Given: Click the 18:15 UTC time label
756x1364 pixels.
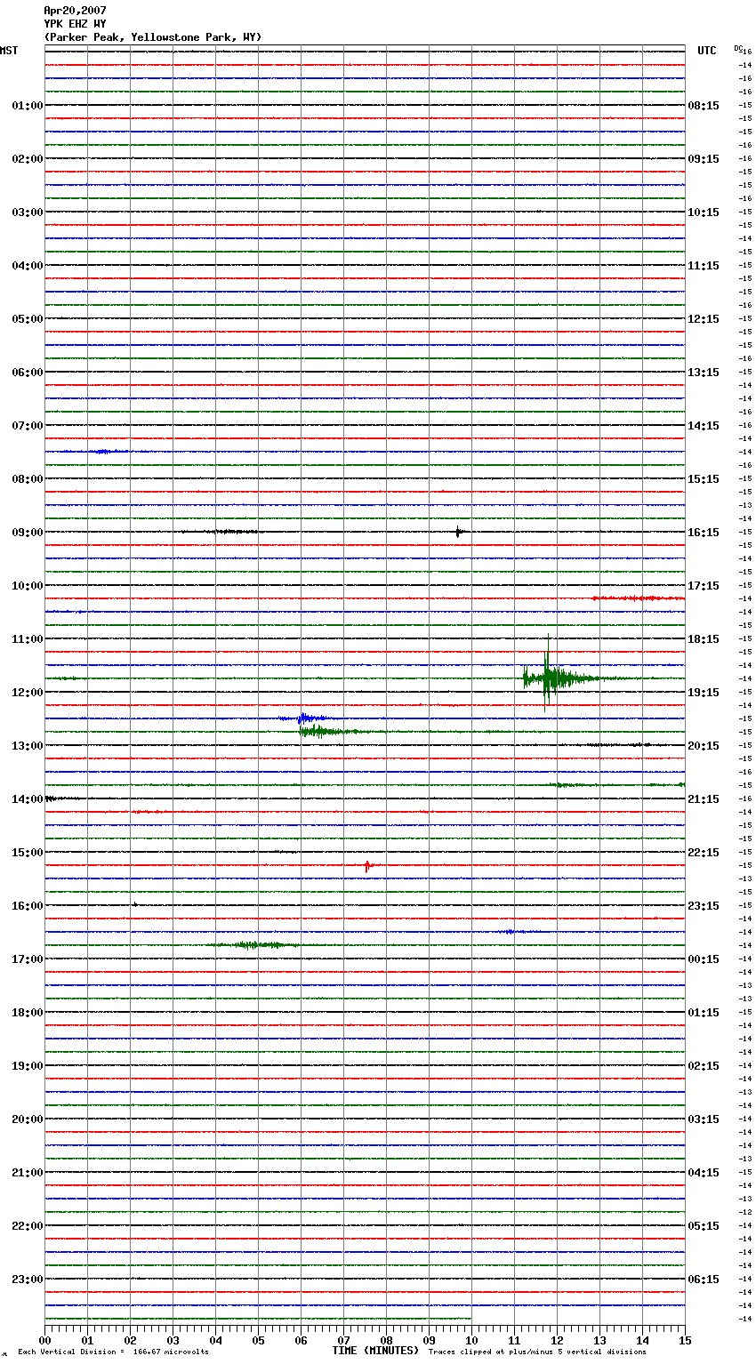Looking at the screenshot, I should (x=704, y=639).
